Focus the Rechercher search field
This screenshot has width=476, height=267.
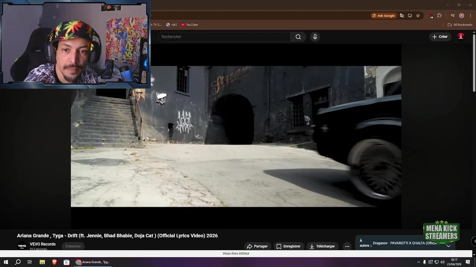click(224, 37)
